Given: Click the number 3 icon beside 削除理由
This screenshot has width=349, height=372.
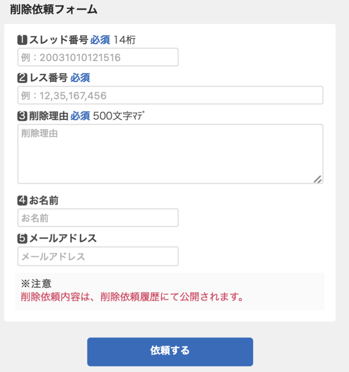Looking at the screenshot, I should pyautogui.click(x=22, y=116).
